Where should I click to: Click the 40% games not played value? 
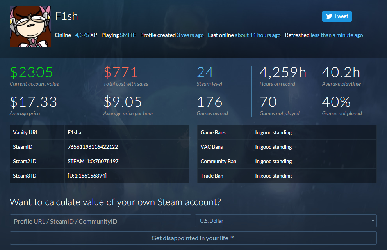[336, 102]
